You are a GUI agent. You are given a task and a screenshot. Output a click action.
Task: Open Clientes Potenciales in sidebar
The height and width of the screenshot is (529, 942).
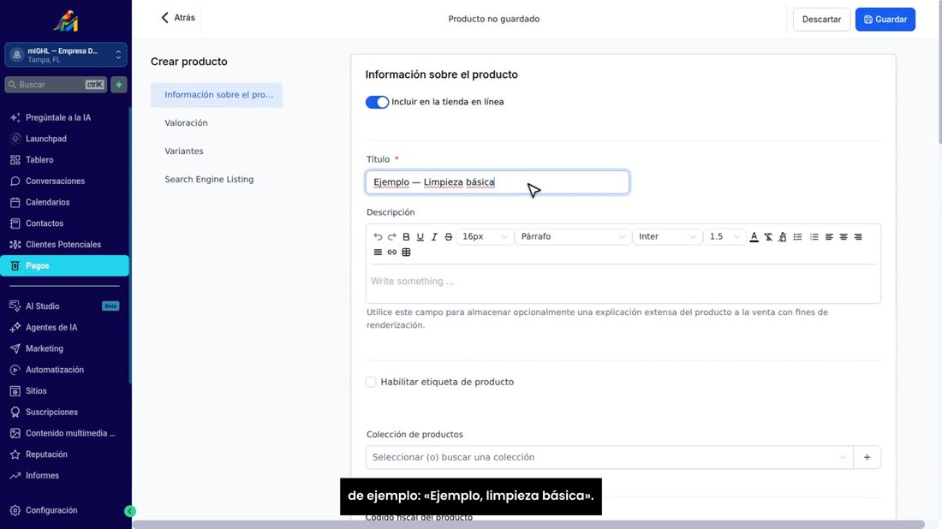(64, 245)
